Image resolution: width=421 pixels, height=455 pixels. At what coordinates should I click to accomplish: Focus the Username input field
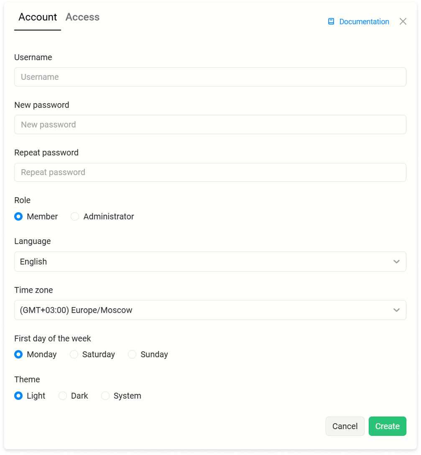[x=210, y=77]
